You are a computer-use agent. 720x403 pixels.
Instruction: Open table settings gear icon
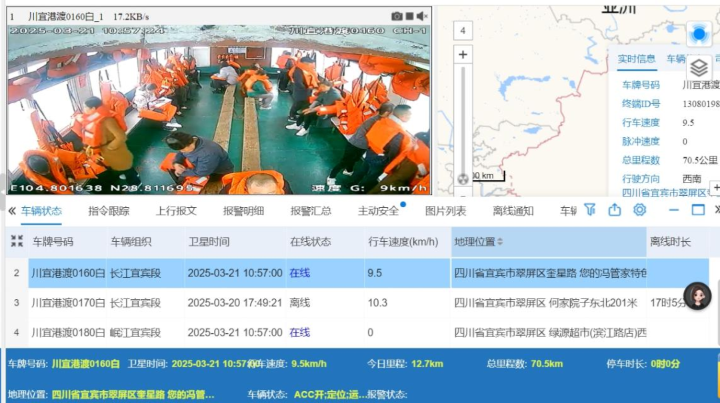point(639,210)
